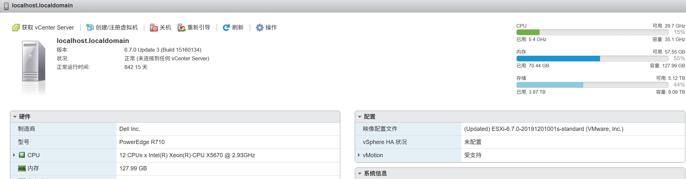Click the Get vCenter Server icon
The width and height of the screenshot is (686, 179).
tap(16, 28)
